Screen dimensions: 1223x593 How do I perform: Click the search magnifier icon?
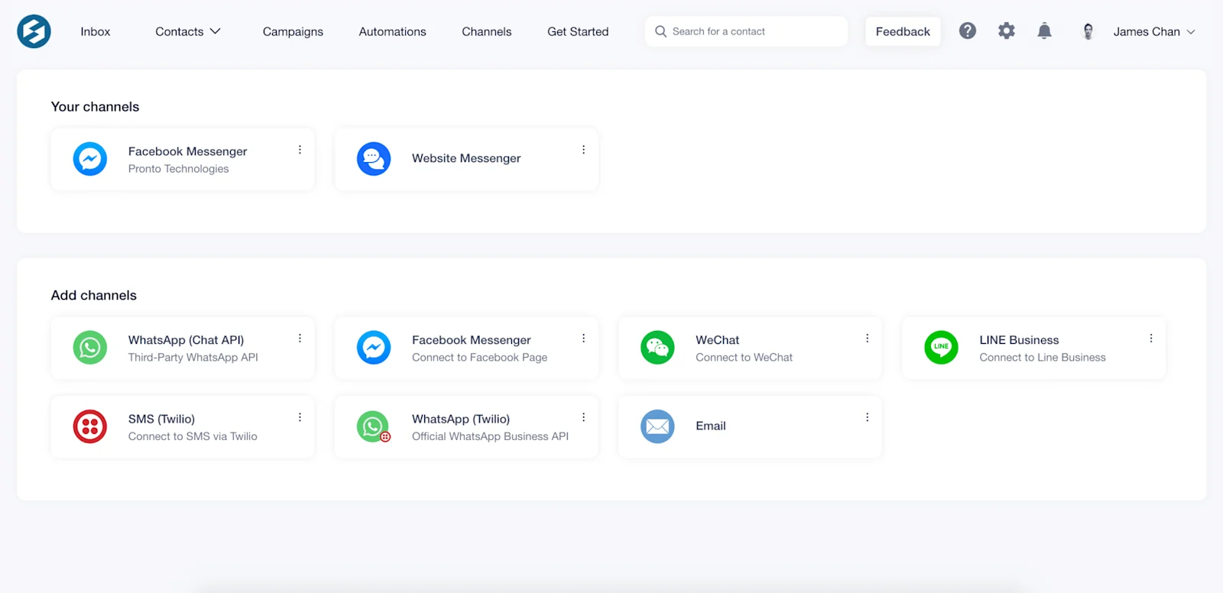coord(660,31)
